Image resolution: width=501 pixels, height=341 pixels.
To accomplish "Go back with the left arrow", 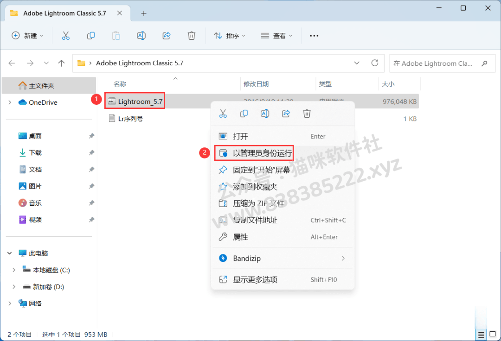I will (x=12, y=63).
